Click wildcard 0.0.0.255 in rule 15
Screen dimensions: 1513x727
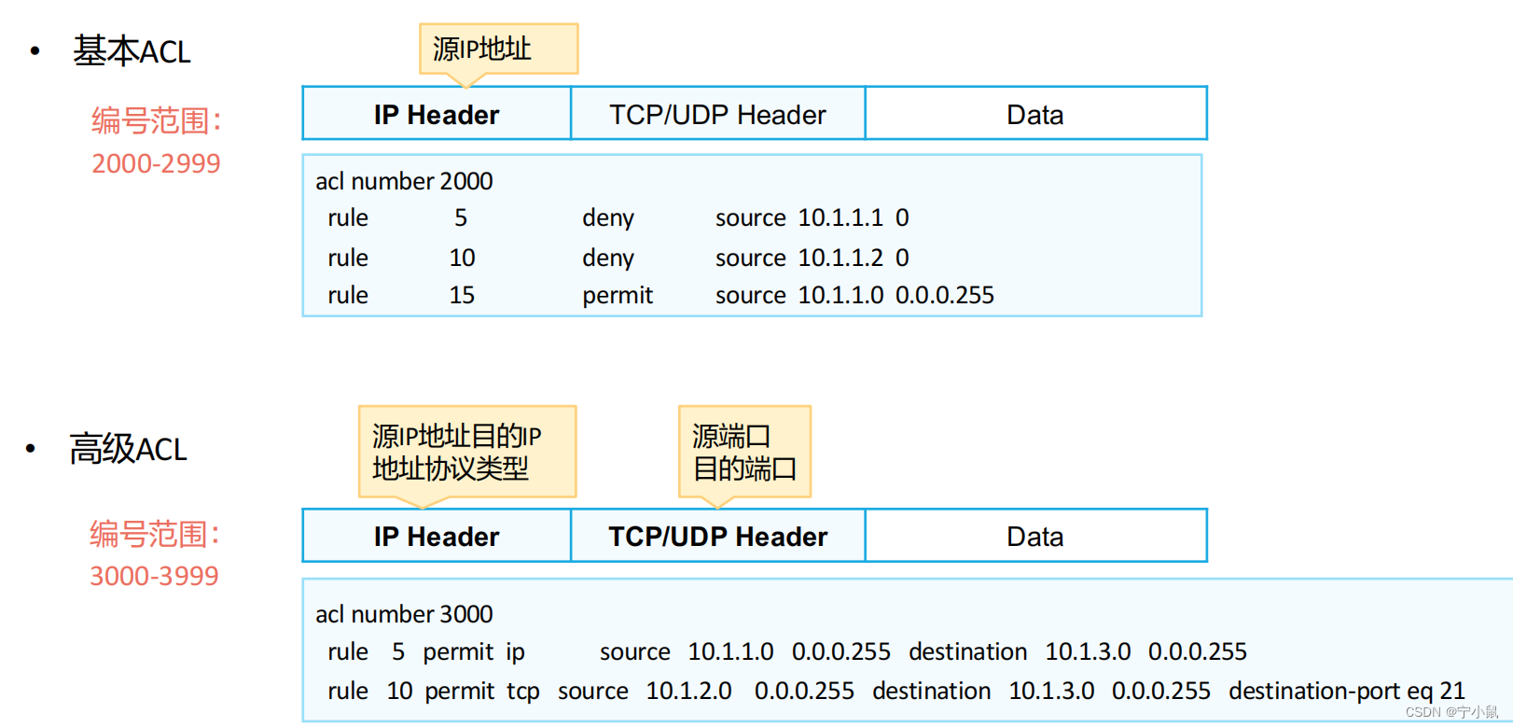pos(945,295)
